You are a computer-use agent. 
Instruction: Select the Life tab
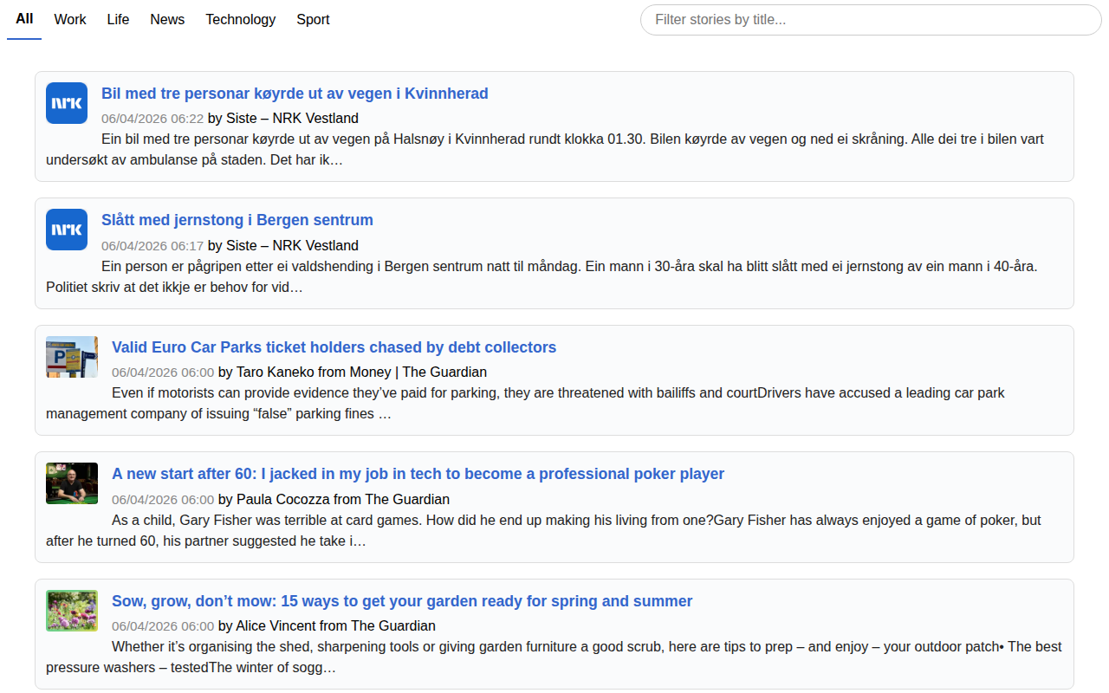[x=118, y=19]
